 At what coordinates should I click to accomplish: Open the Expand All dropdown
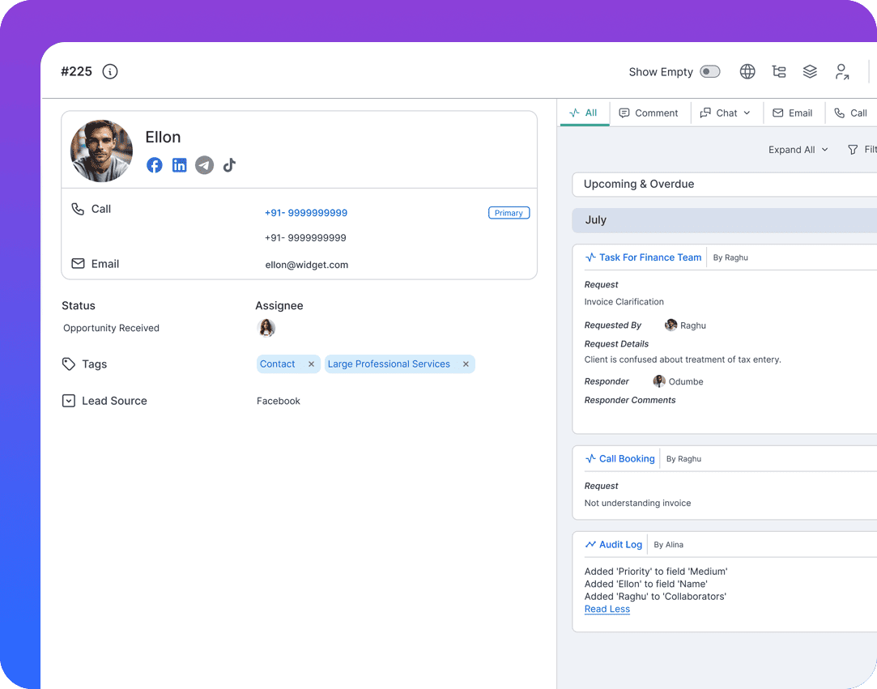pos(798,150)
